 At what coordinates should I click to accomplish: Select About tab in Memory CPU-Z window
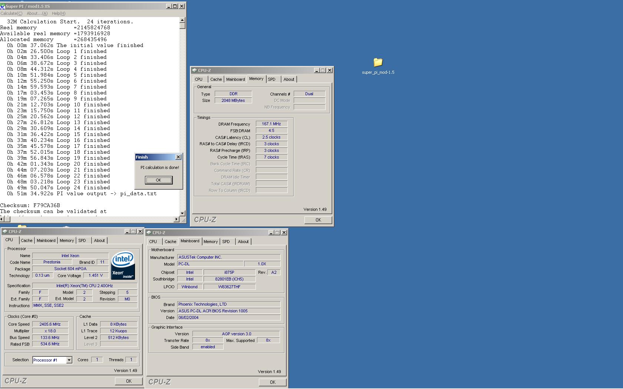click(x=289, y=79)
